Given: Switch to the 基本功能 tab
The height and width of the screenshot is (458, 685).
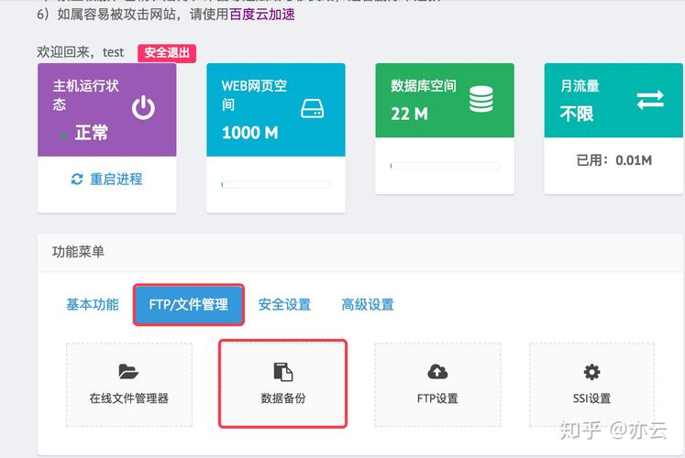Looking at the screenshot, I should tap(93, 304).
